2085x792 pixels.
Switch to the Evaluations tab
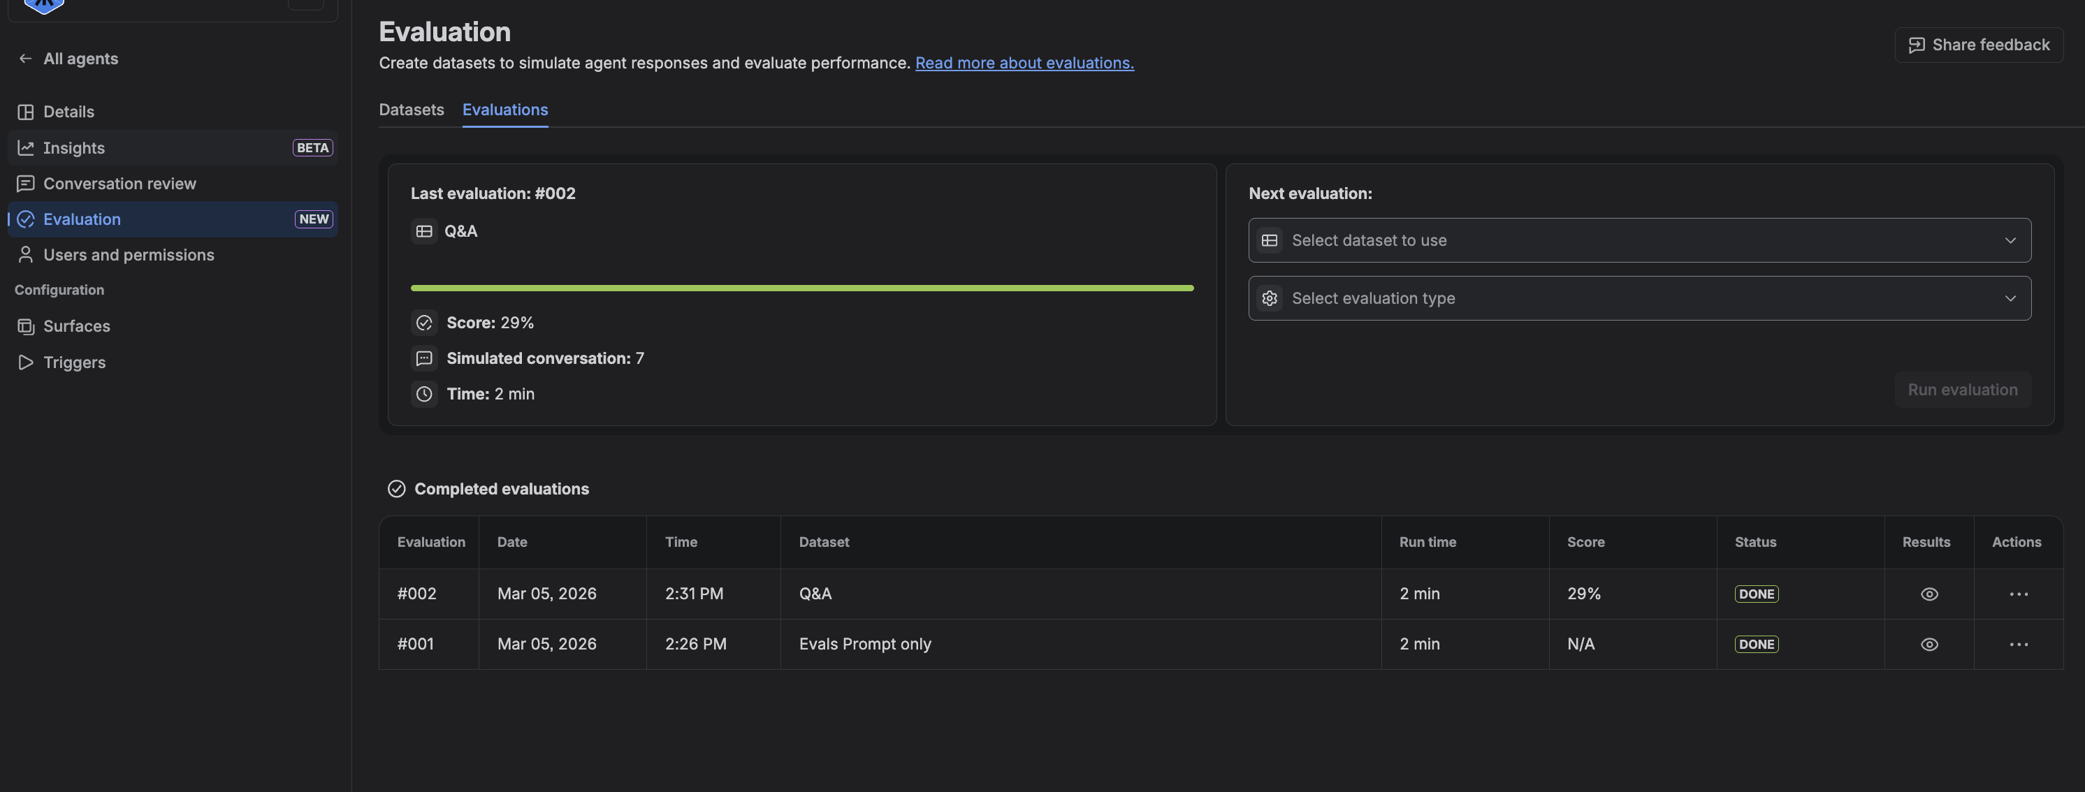[505, 110]
